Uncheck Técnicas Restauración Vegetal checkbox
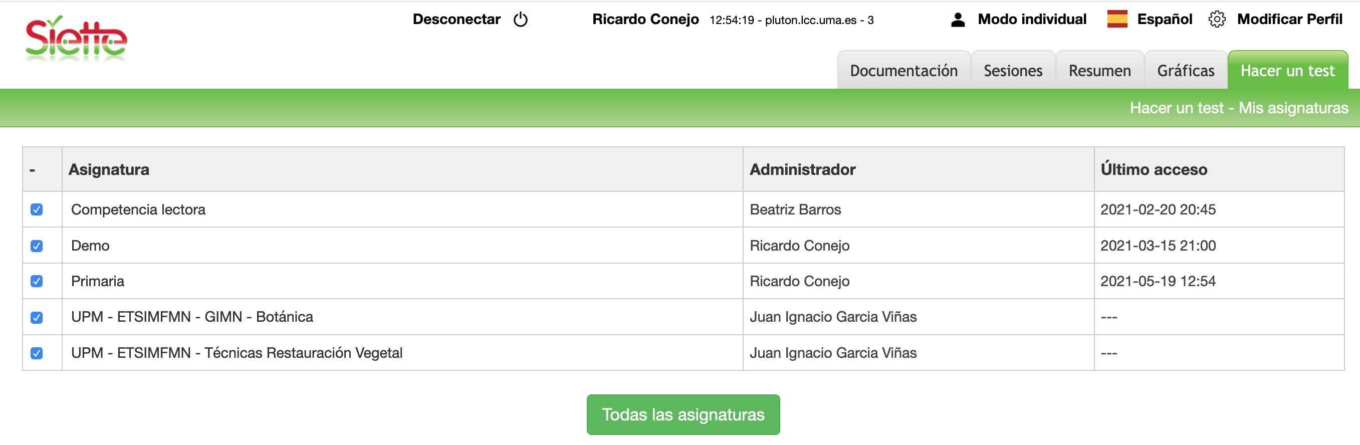Viewport: 1360px width, 445px height. tap(37, 353)
